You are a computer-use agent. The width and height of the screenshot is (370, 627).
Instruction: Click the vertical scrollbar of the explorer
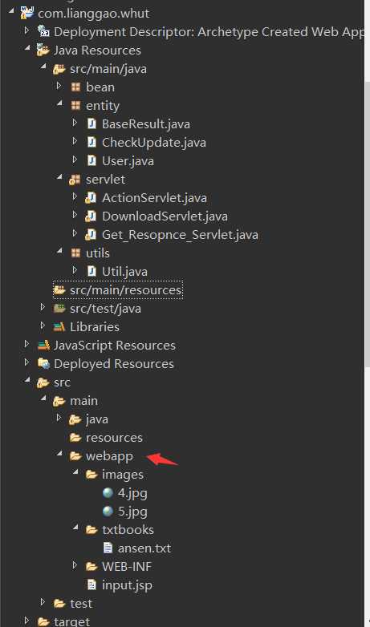(368, 224)
